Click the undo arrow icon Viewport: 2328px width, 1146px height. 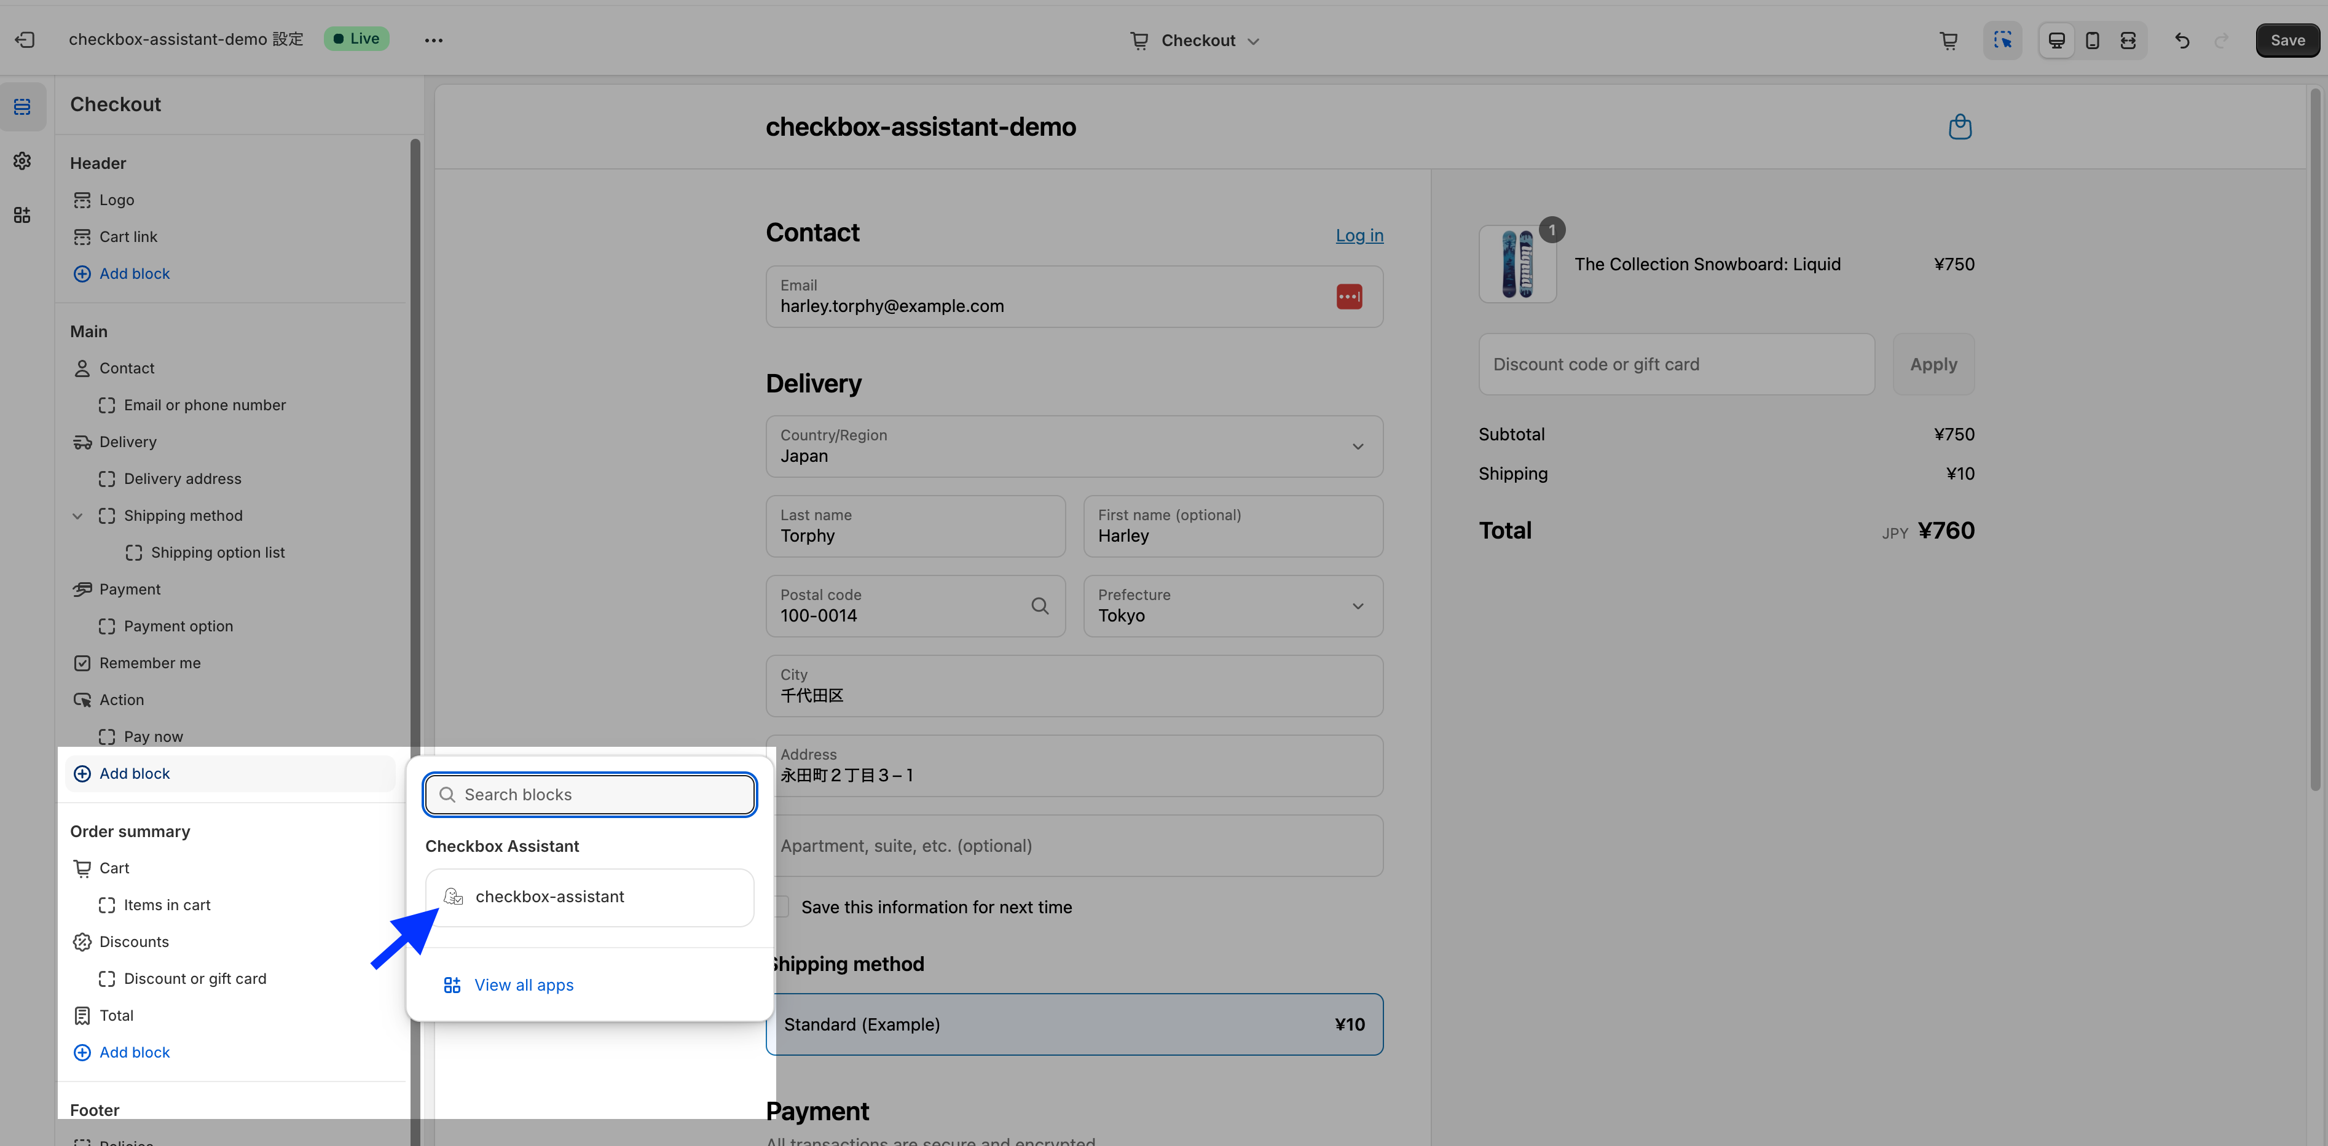[2182, 41]
